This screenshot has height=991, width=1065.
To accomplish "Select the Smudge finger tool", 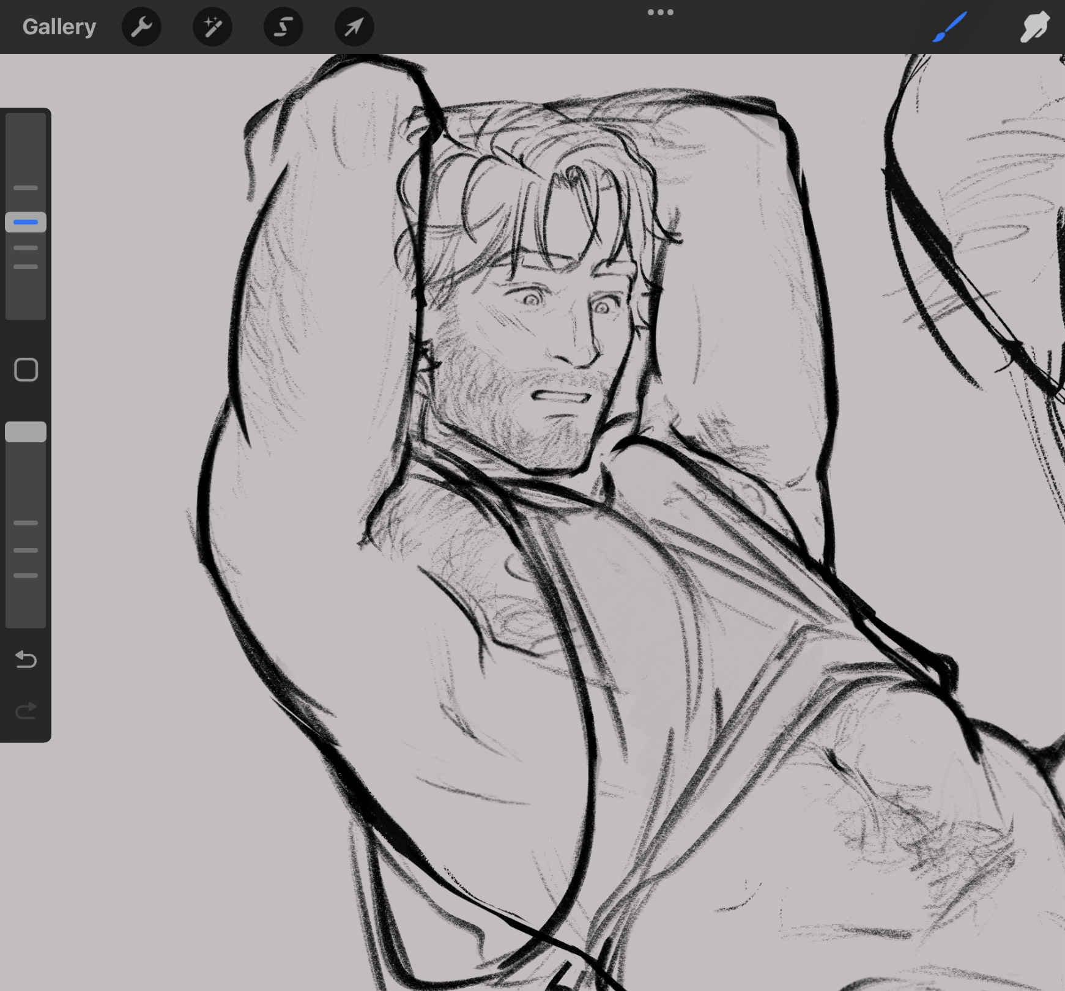I will pos(1034,27).
